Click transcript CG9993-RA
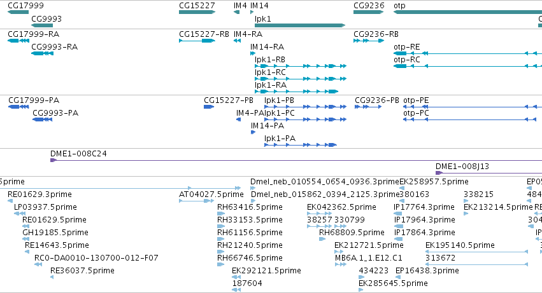The width and height of the screenshot is (542, 293). 54,47
